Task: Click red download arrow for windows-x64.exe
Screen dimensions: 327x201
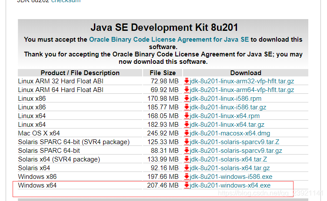Action: (x=187, y=185)
